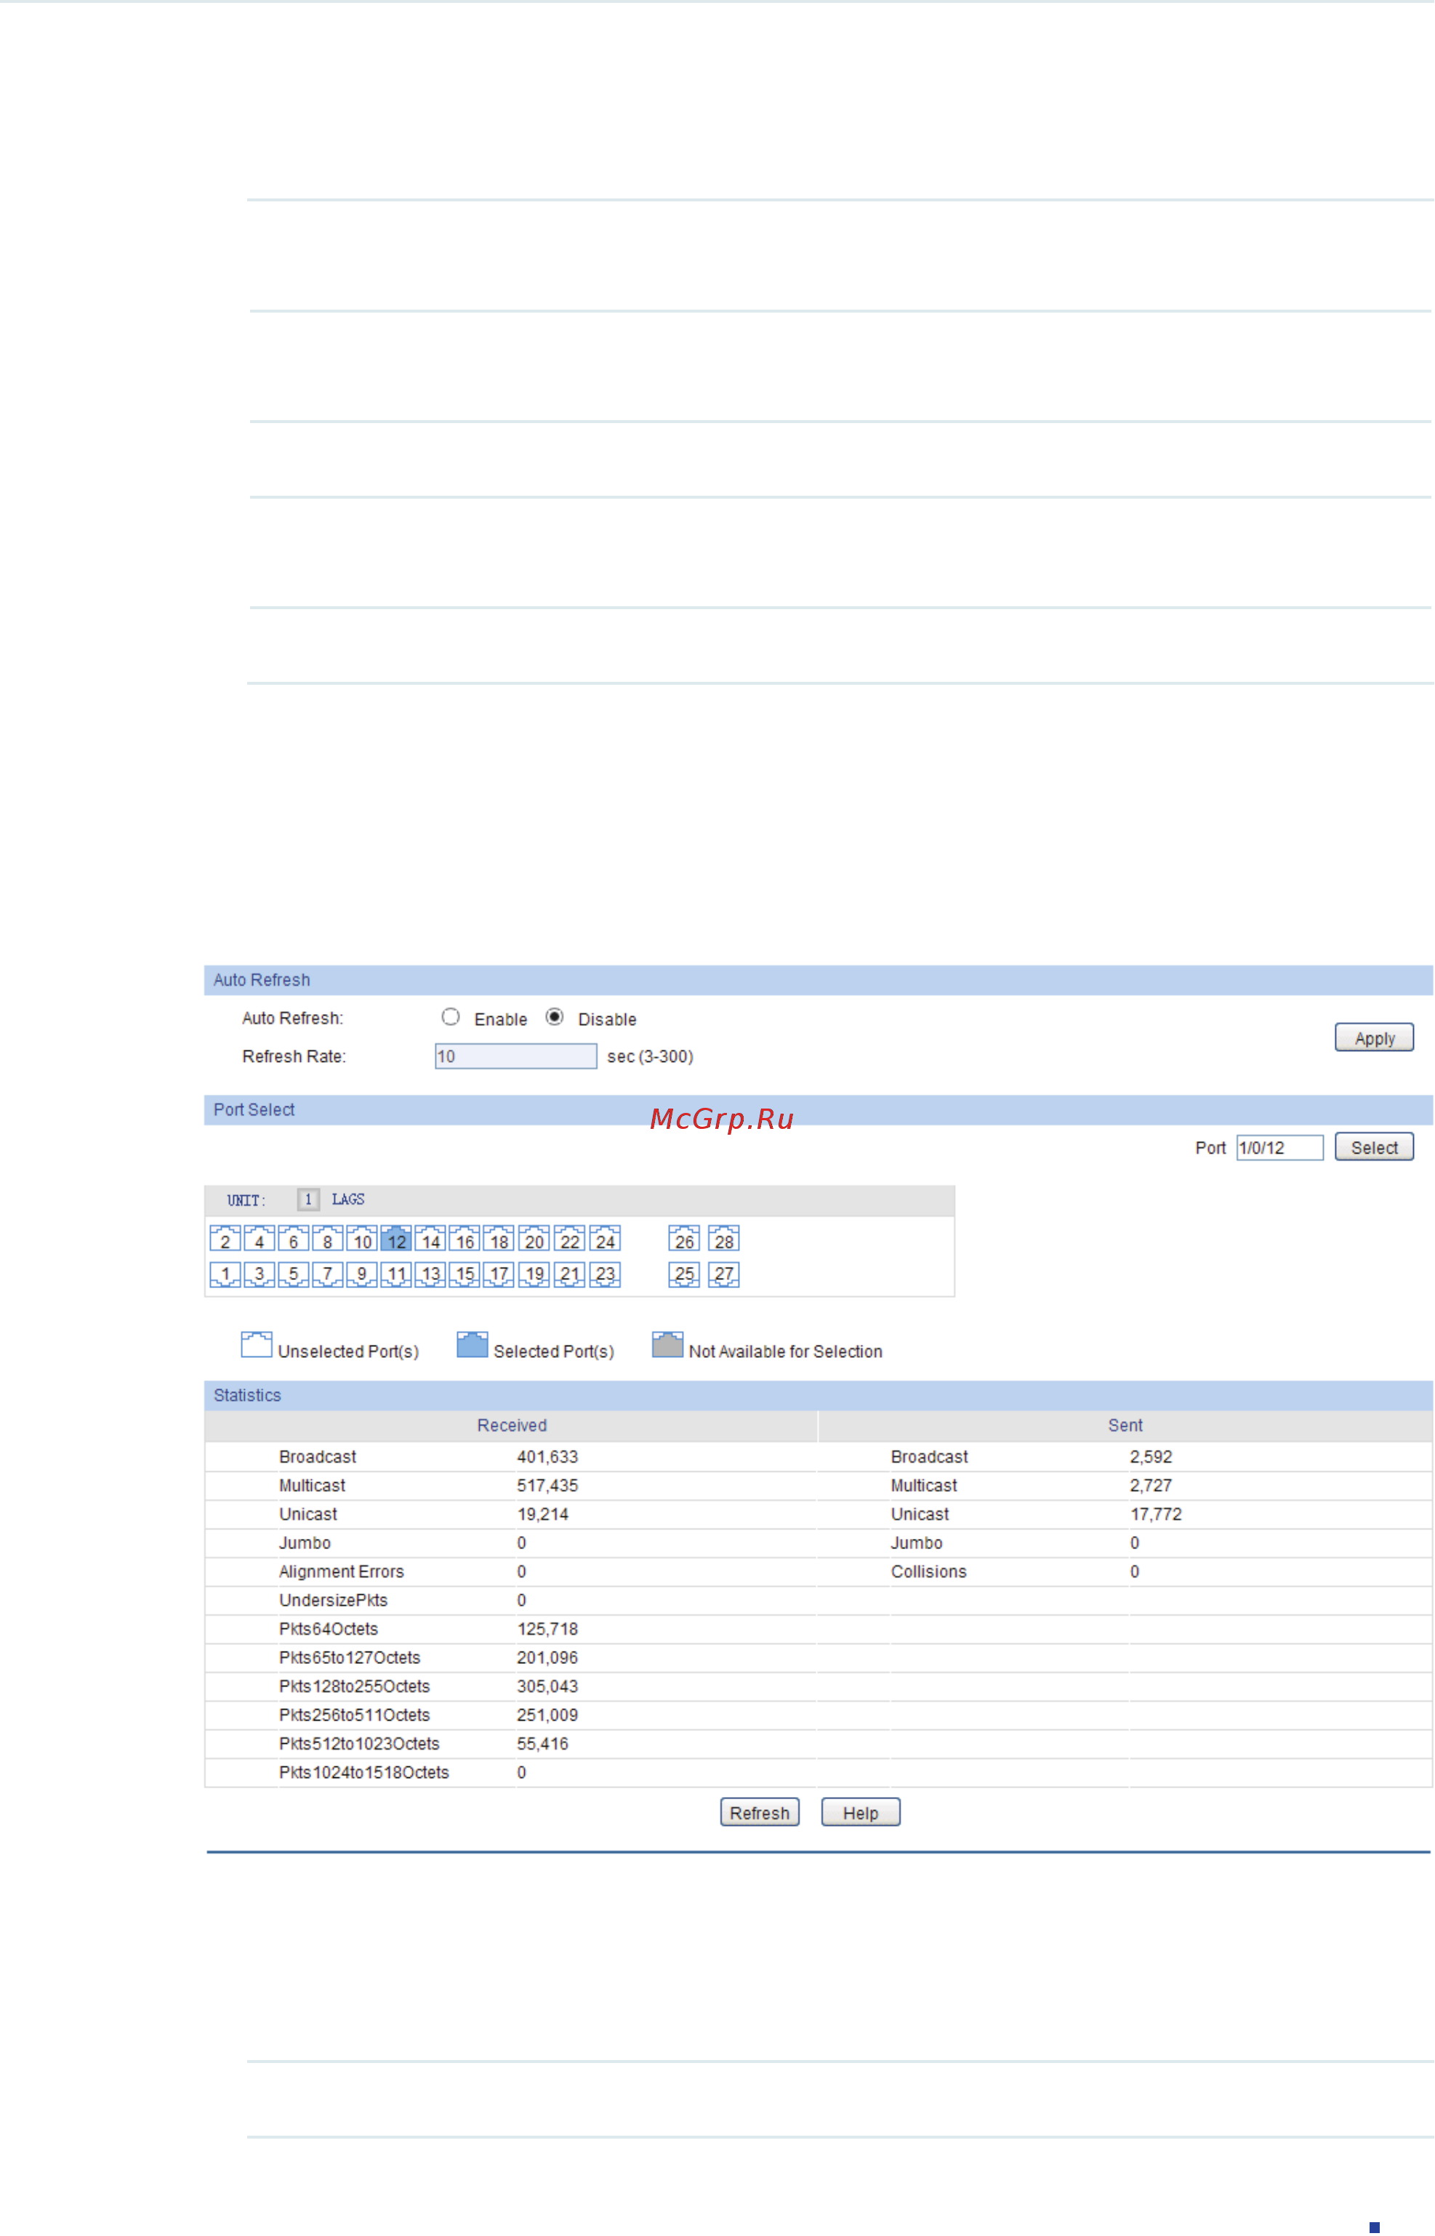Screen dimensions: 1435x2236
Task: Select port 2 icon
Action: [x=225, y=1239]
